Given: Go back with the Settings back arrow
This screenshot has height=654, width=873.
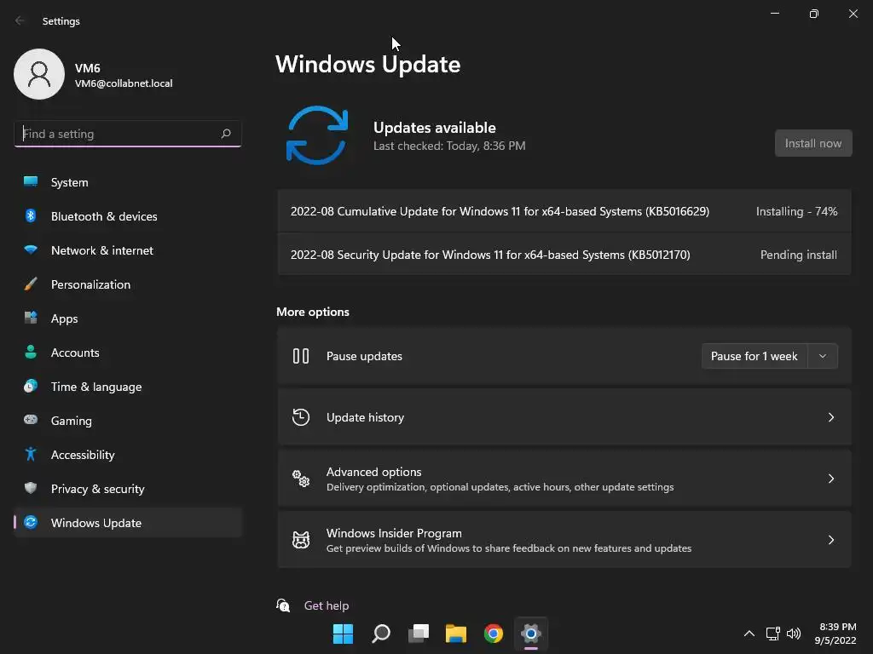Looking at the screenshot, I should pos(20,20).
